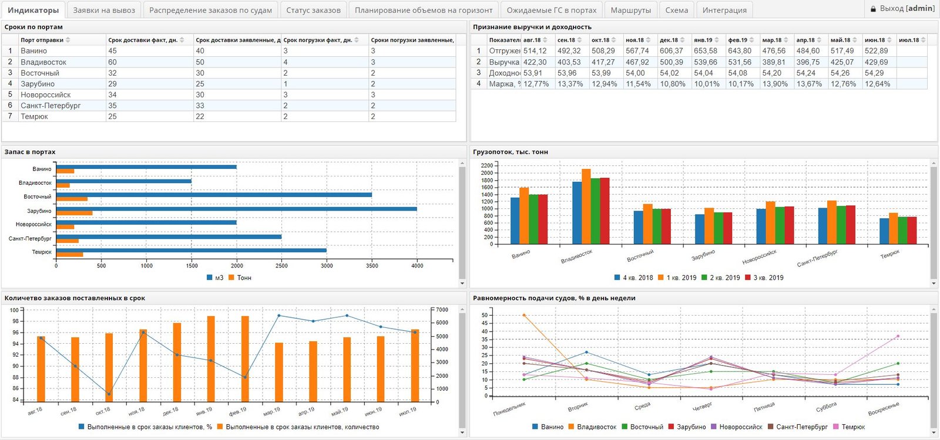
Task: Click the Выручка row in revenue table
Action: (x=699, y=62)
